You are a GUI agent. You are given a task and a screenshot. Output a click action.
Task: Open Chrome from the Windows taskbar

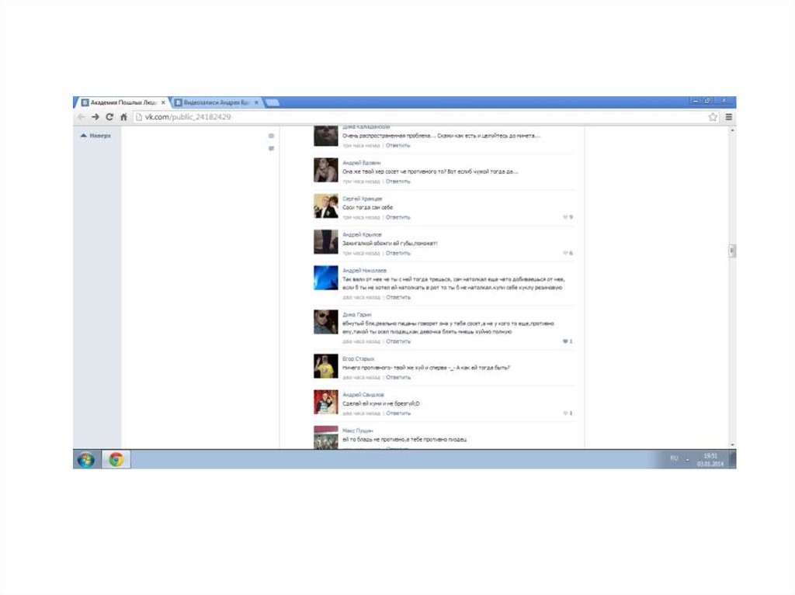[x=116, y=459]
